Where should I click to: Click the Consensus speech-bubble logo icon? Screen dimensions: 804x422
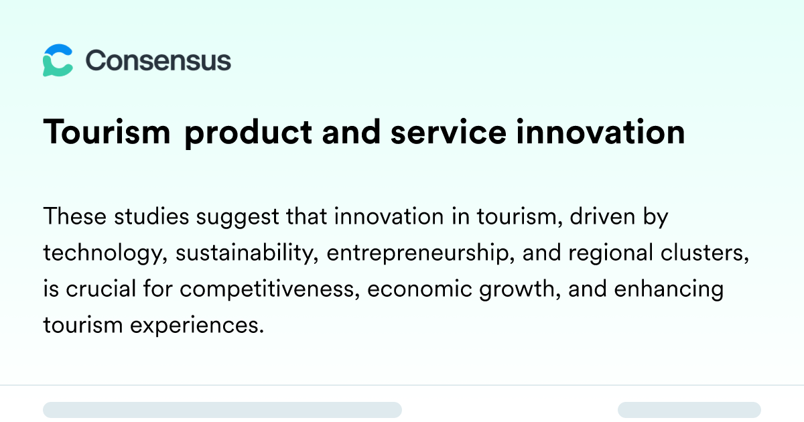tap(58, 60)
